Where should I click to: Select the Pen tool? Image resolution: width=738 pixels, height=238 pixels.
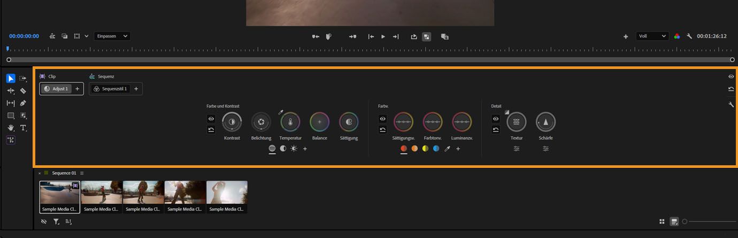(x=23, y=103)
